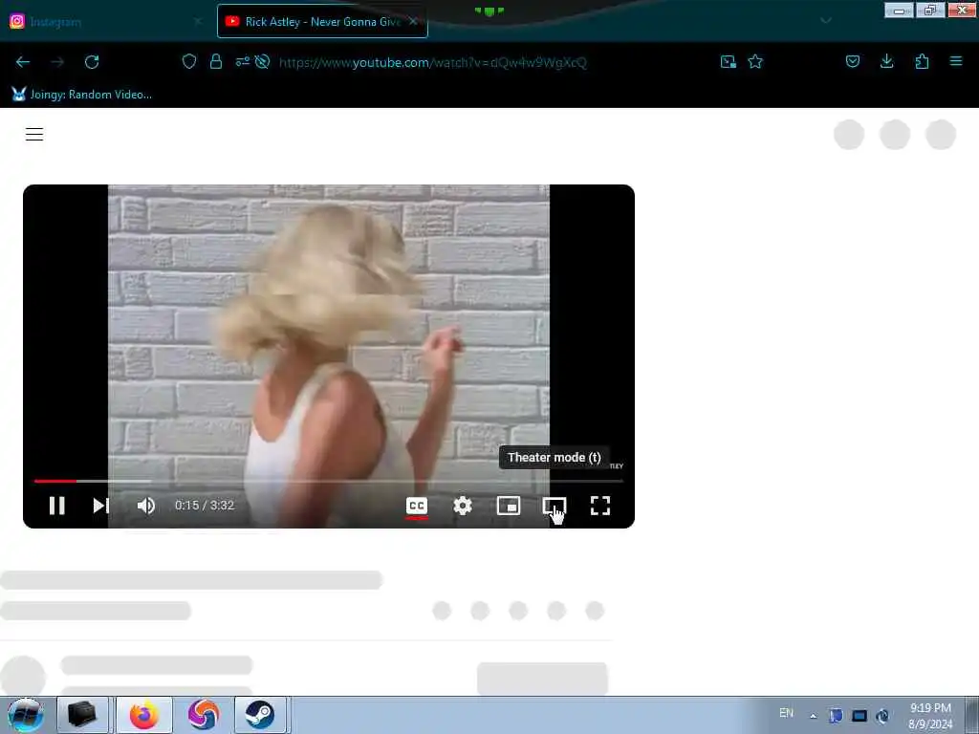The image size is (979, 734).
Task: Reload the current page
Action: pos(92,62)
